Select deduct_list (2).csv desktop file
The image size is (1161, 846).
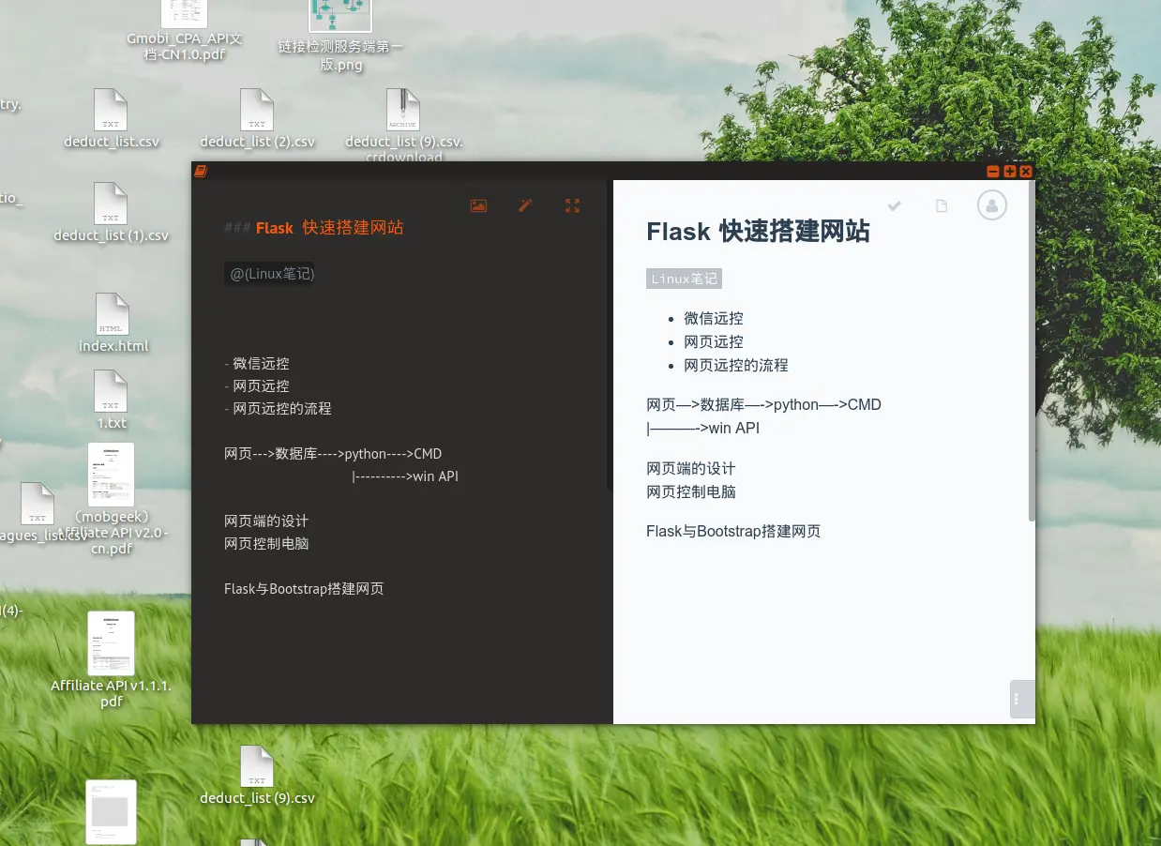tap(257, 119)
